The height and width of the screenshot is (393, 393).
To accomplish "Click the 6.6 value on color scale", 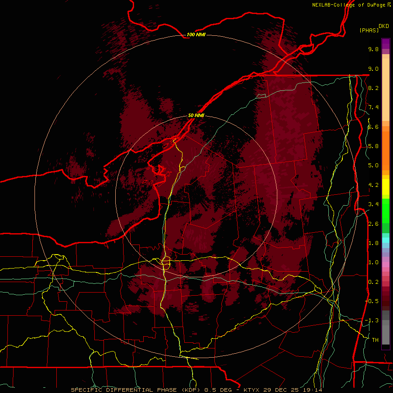I will [373, 127].
